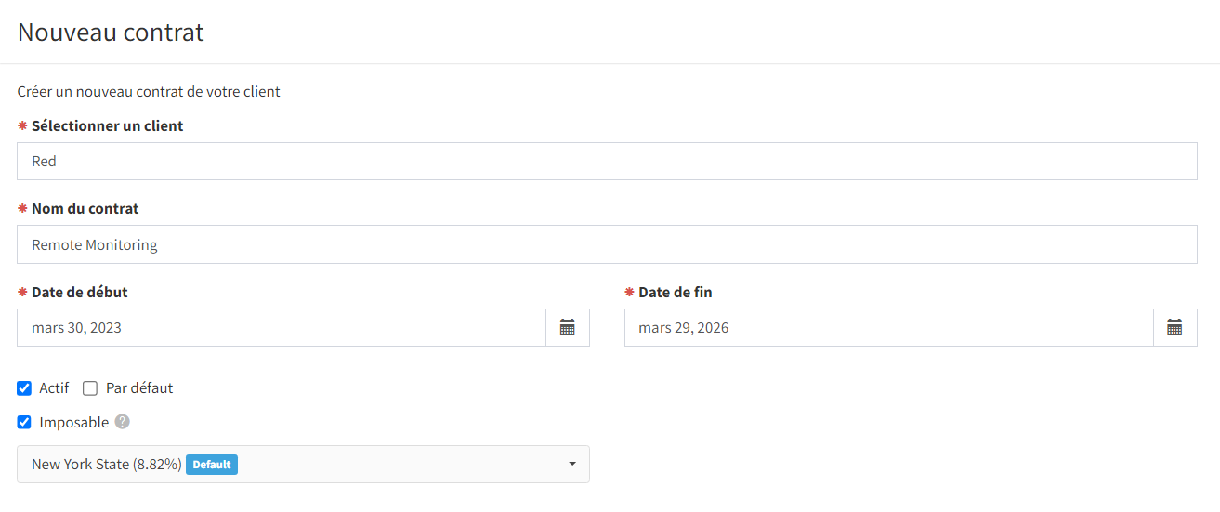Expand the New York State tax dropdown
The height and width of the screenshot is (512, 1220).
(303, 464)
